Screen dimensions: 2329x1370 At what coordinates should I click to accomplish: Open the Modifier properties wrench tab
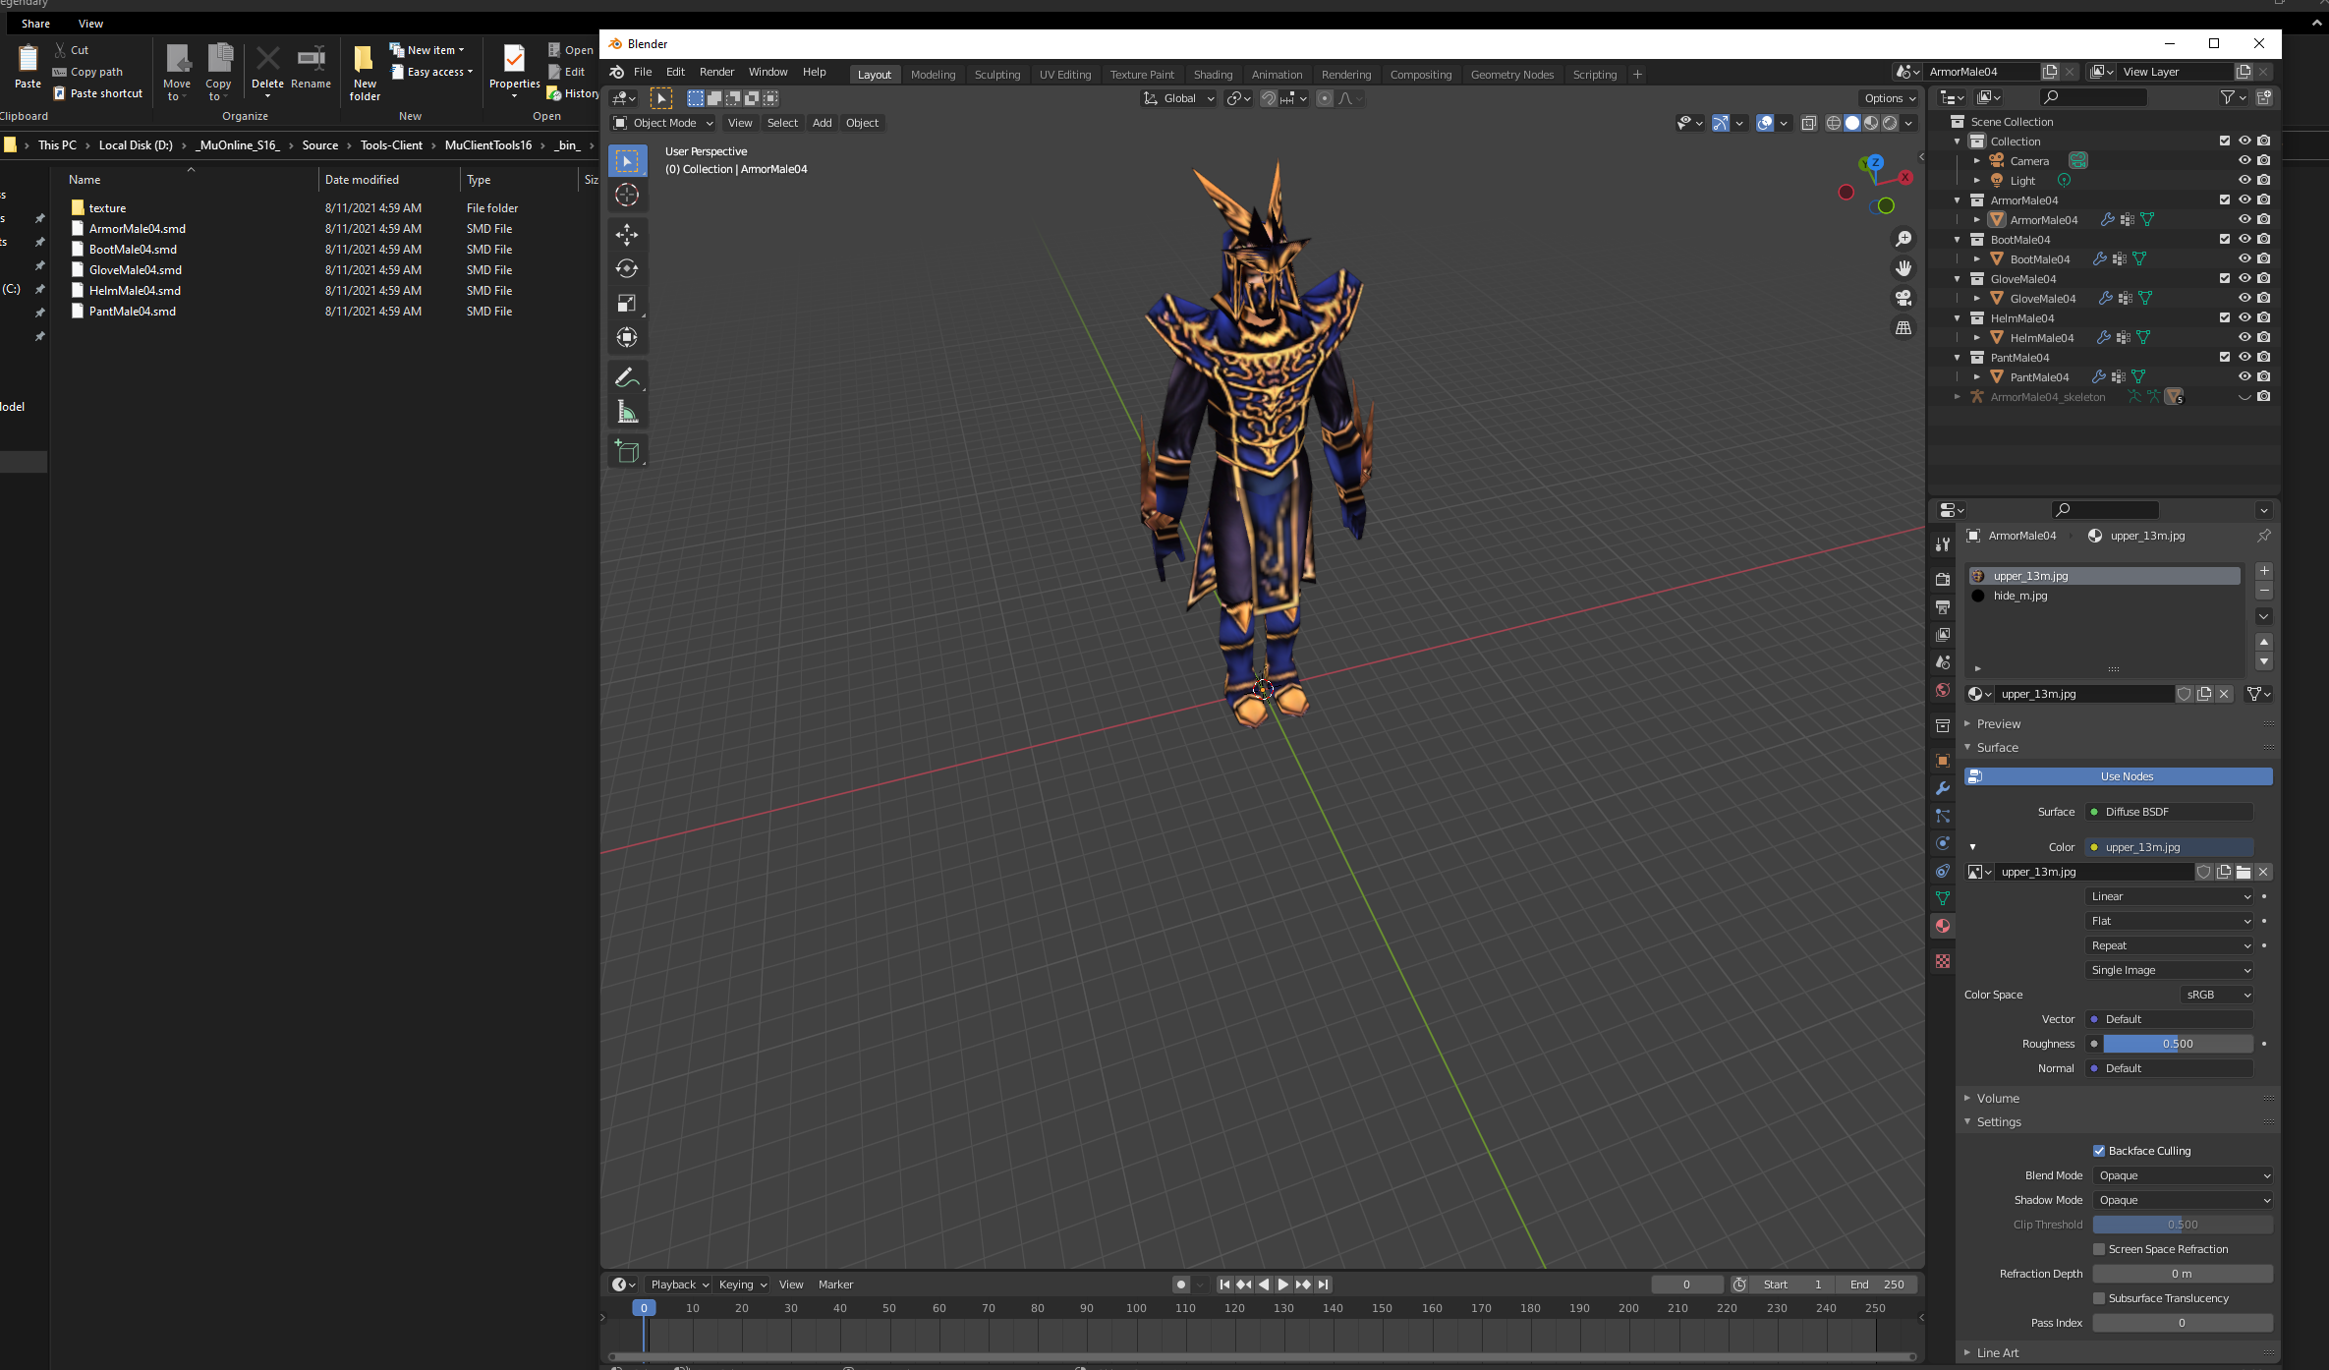tap(1943, 788)
